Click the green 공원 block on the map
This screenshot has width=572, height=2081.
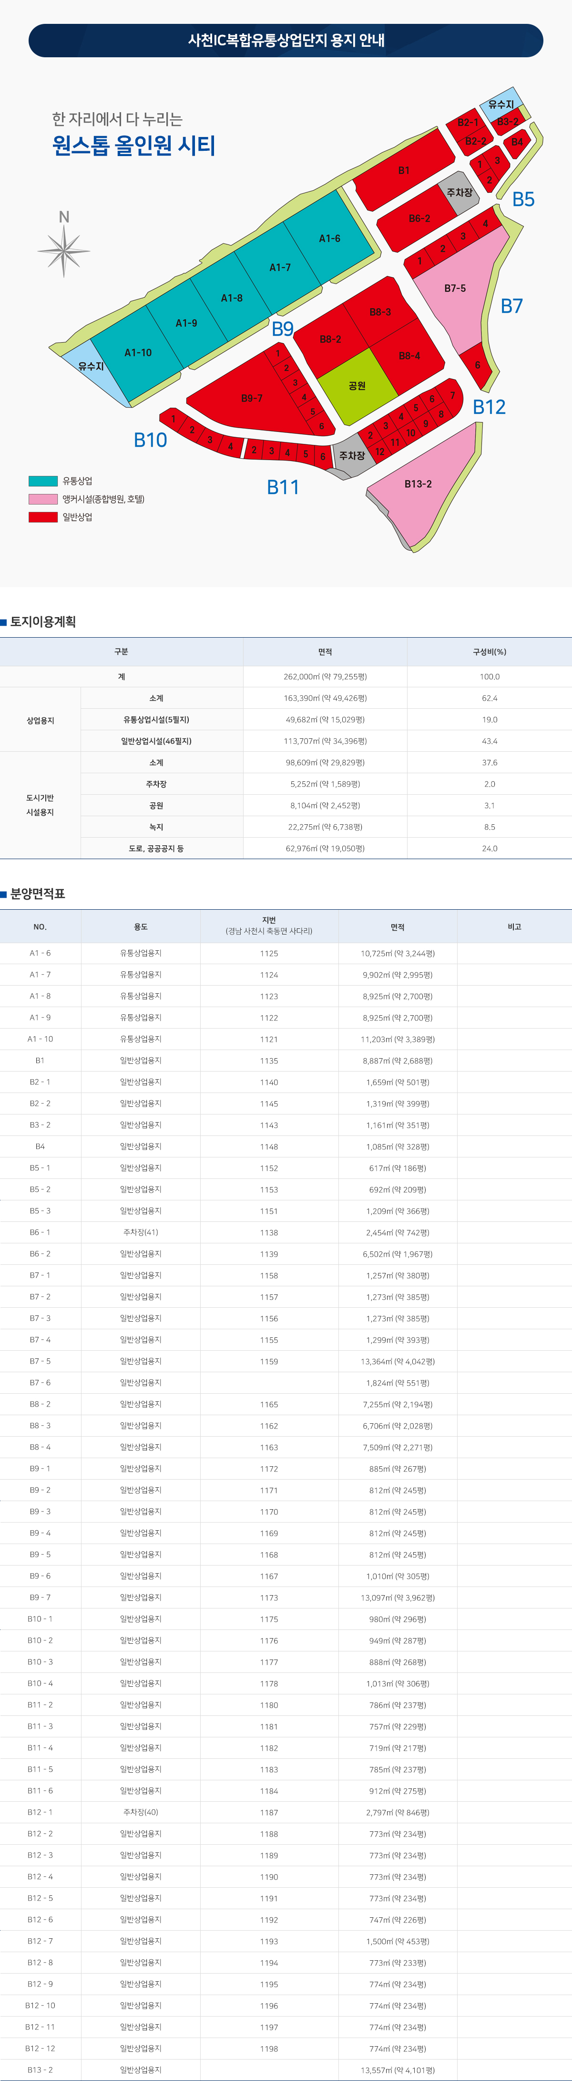[x=357, y=386]
